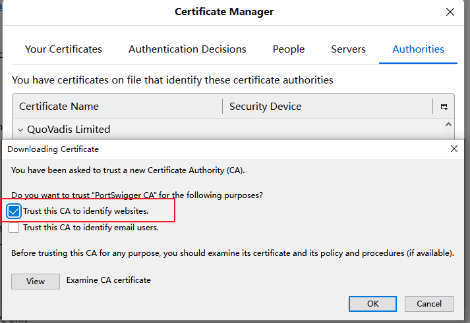This screenshot has height=323, width=470.
Task: Enable Trust this CA to identify email users
Action: point(14,228)
